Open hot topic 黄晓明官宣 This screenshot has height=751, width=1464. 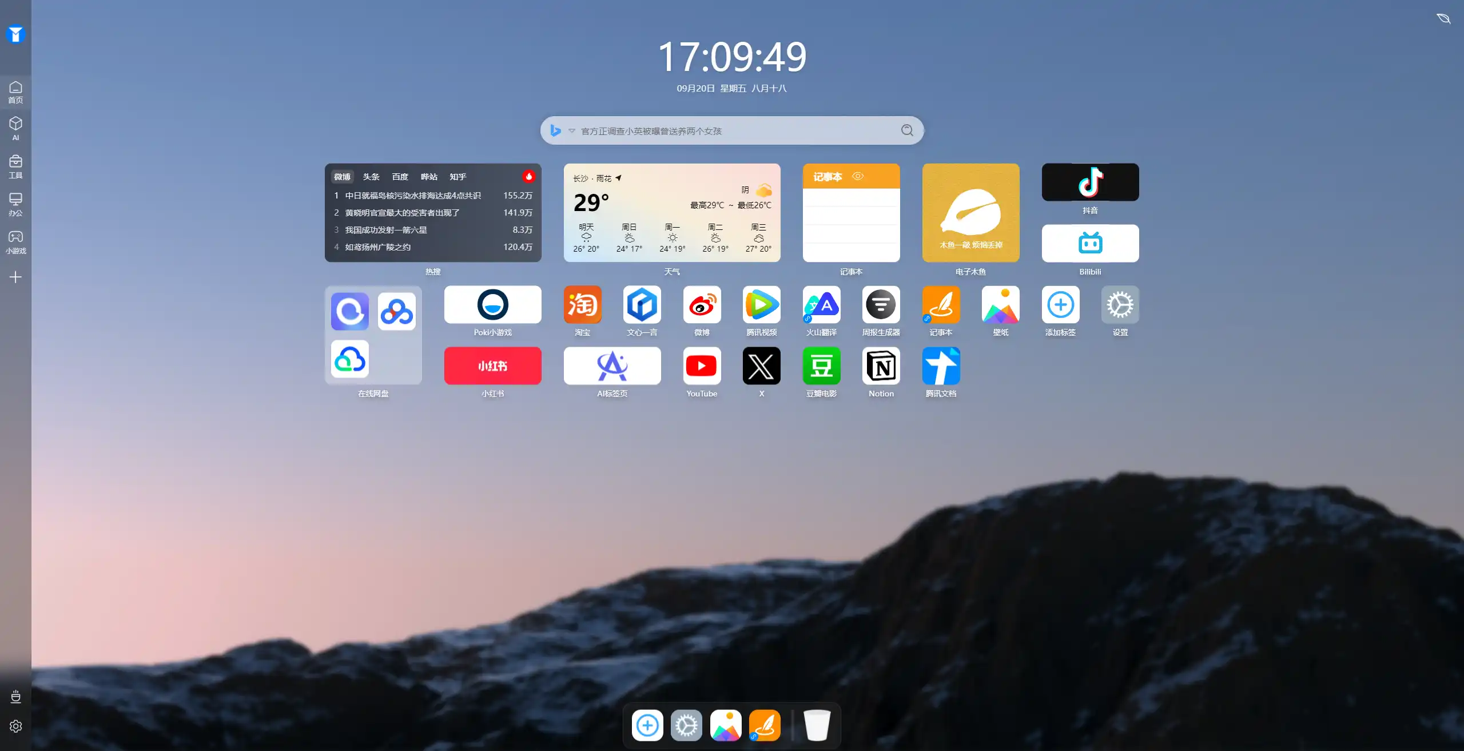point(433,213)
